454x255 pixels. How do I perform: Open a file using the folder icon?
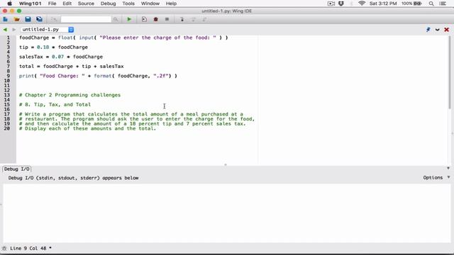click(x=17, y=19)
